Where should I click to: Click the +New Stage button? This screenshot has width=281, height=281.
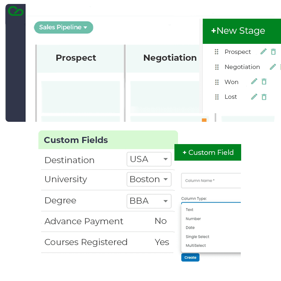pos(238,31)
